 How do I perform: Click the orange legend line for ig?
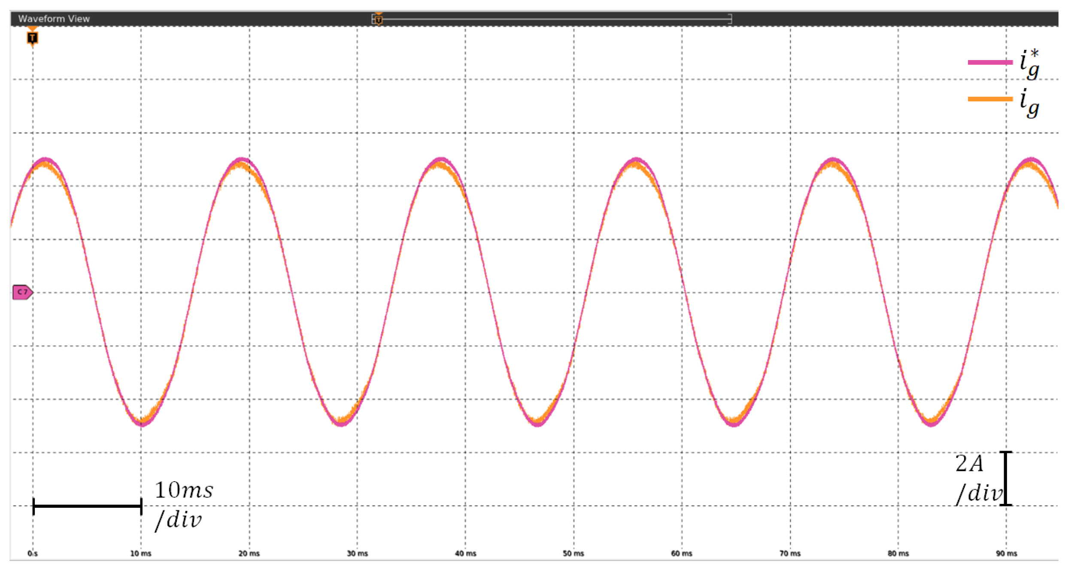pyautogui.click(x=990, y=99)
